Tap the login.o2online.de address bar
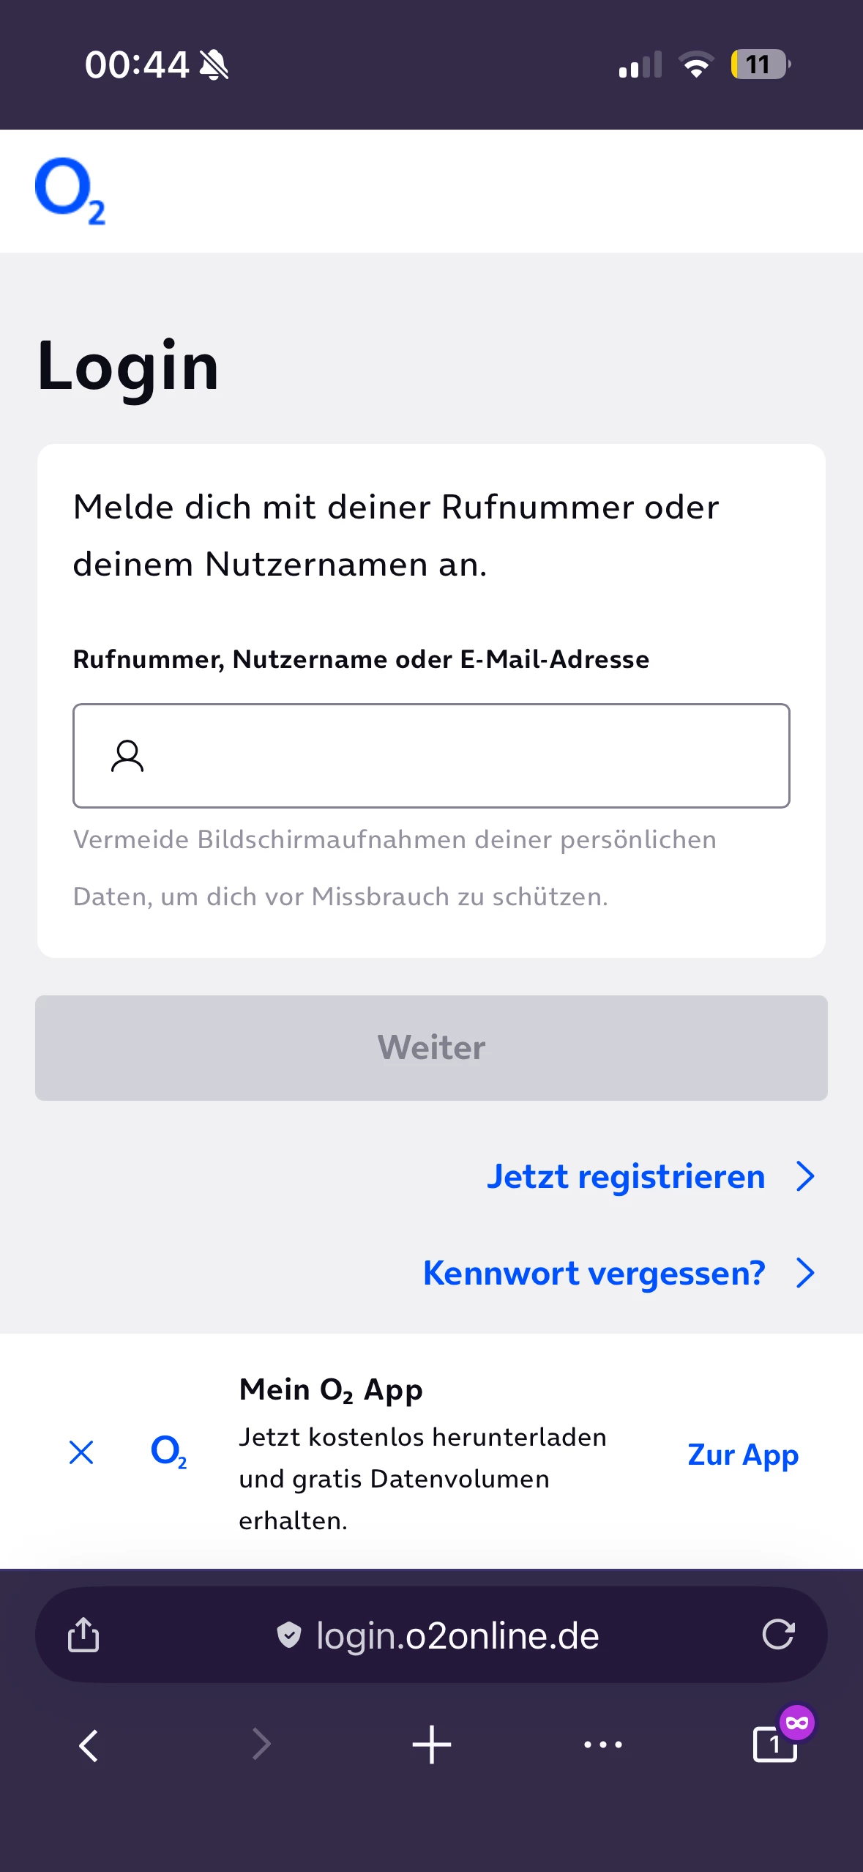The image size is (863, 1872). pos(457,1636)
